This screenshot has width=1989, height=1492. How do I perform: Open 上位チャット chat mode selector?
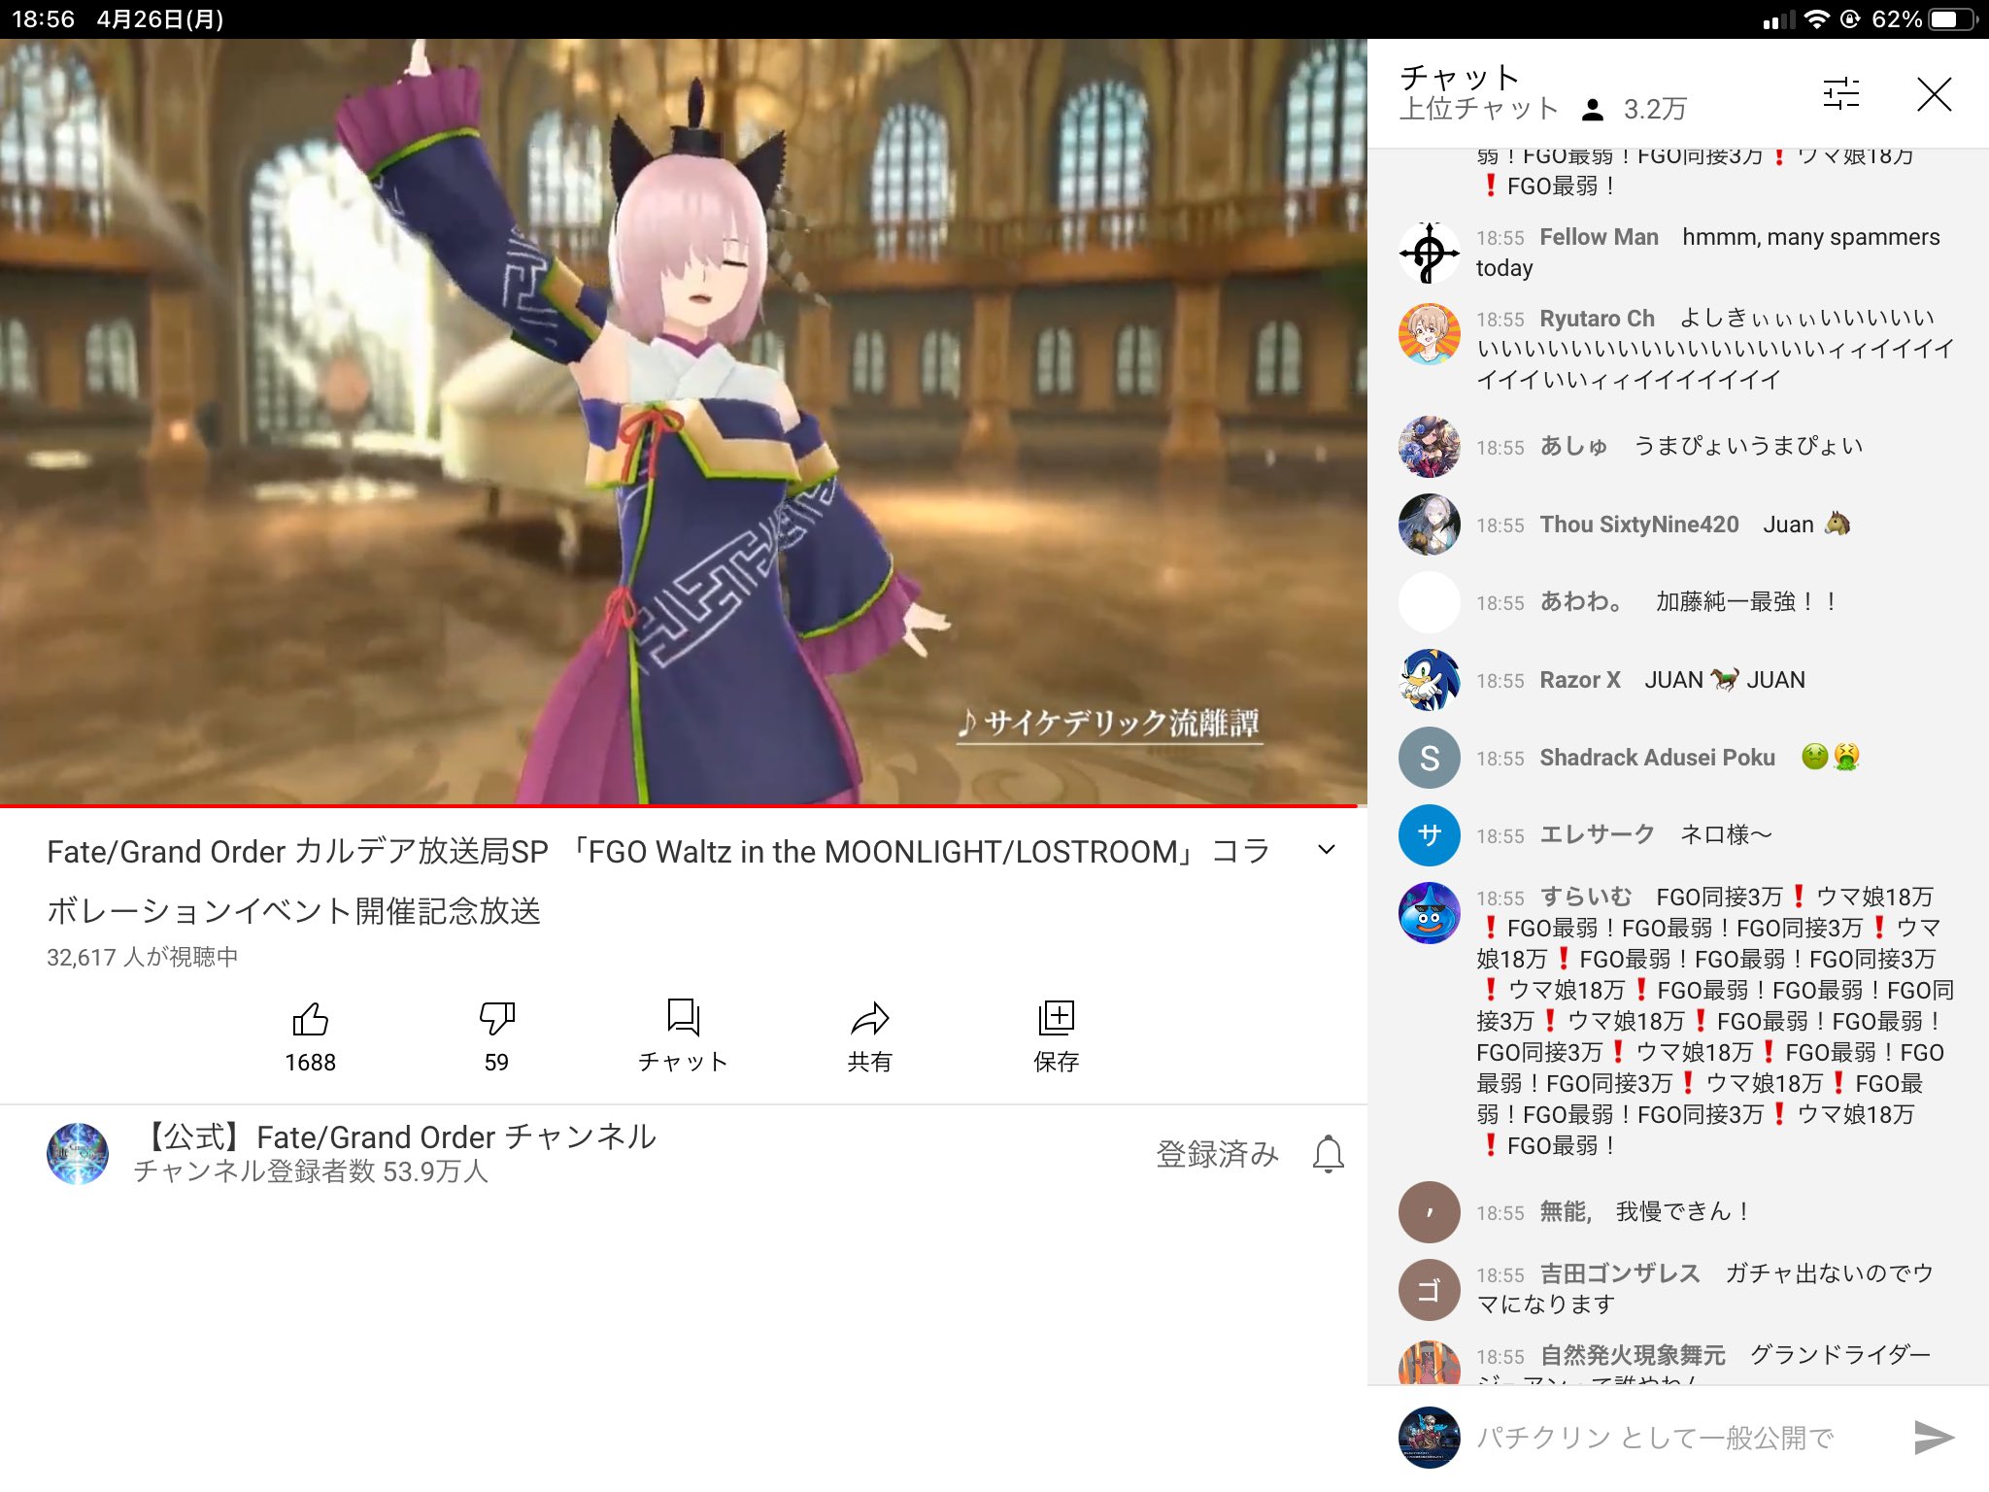(x=1479, y=109)
